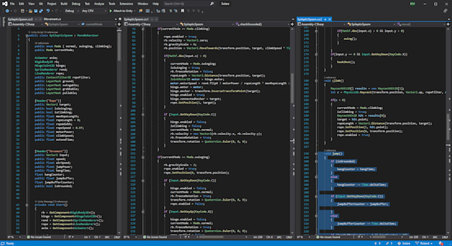The image size is (452, 246).
Task: Click the Solare repository status item
Action: [x=403, y=243]
